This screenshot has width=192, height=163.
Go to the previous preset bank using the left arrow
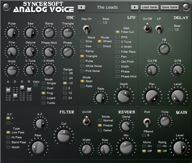[81, 7]
